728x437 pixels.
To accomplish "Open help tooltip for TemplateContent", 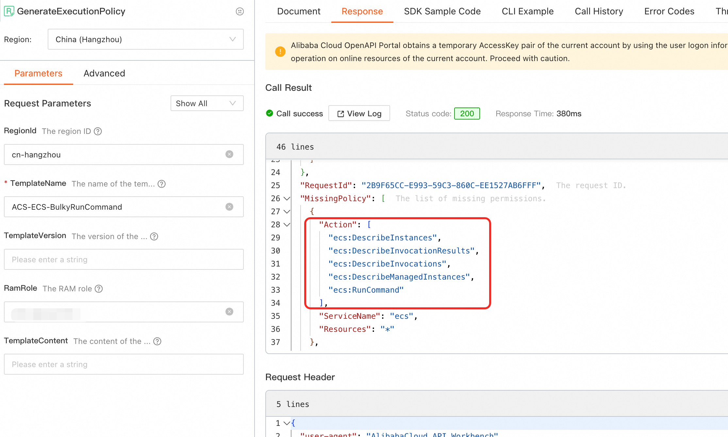I will coord(157,341).
